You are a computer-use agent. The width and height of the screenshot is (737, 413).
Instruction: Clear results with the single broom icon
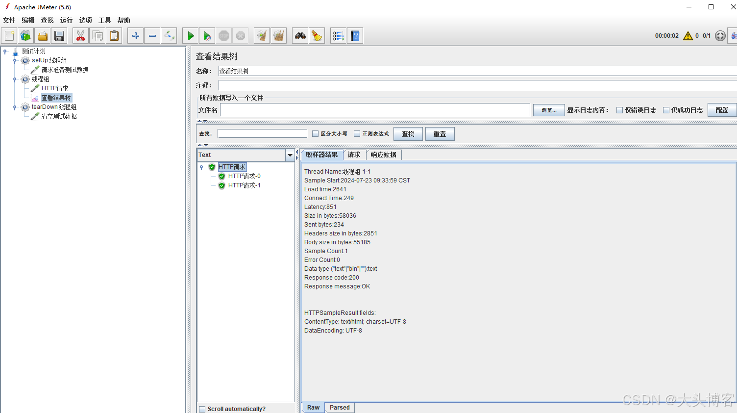point(262,36)
